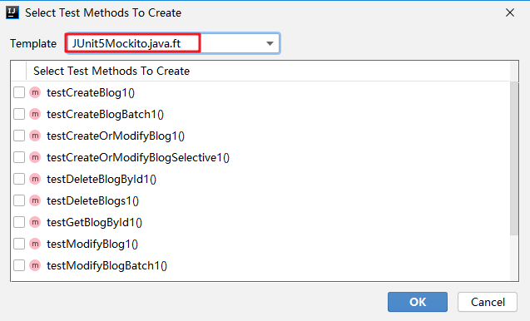The image size is (530, 321).
Task: Select the testCreateOrModifyBlog1() row text
Action: 116,136
